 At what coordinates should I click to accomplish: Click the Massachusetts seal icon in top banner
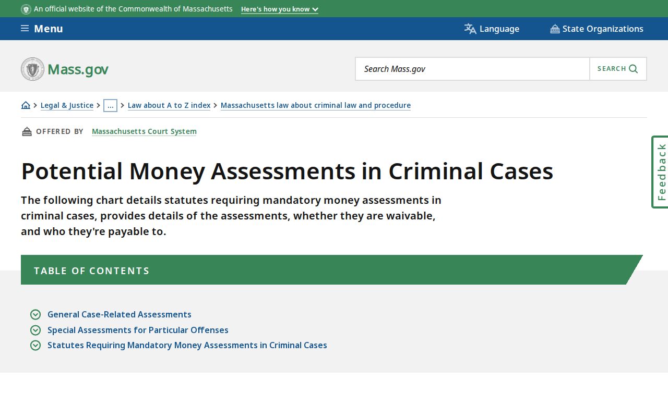coord(26,9)
